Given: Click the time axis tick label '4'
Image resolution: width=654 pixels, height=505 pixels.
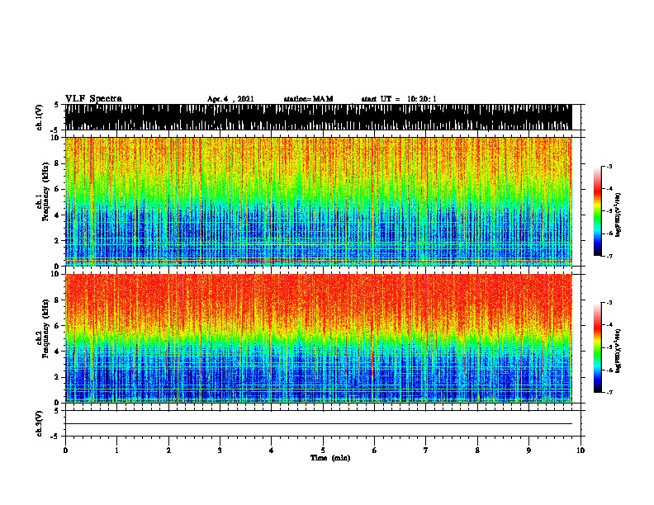Looking at the screenshot, I should [x=272, y=450].
